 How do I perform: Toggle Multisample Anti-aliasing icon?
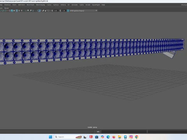[33, 10]
